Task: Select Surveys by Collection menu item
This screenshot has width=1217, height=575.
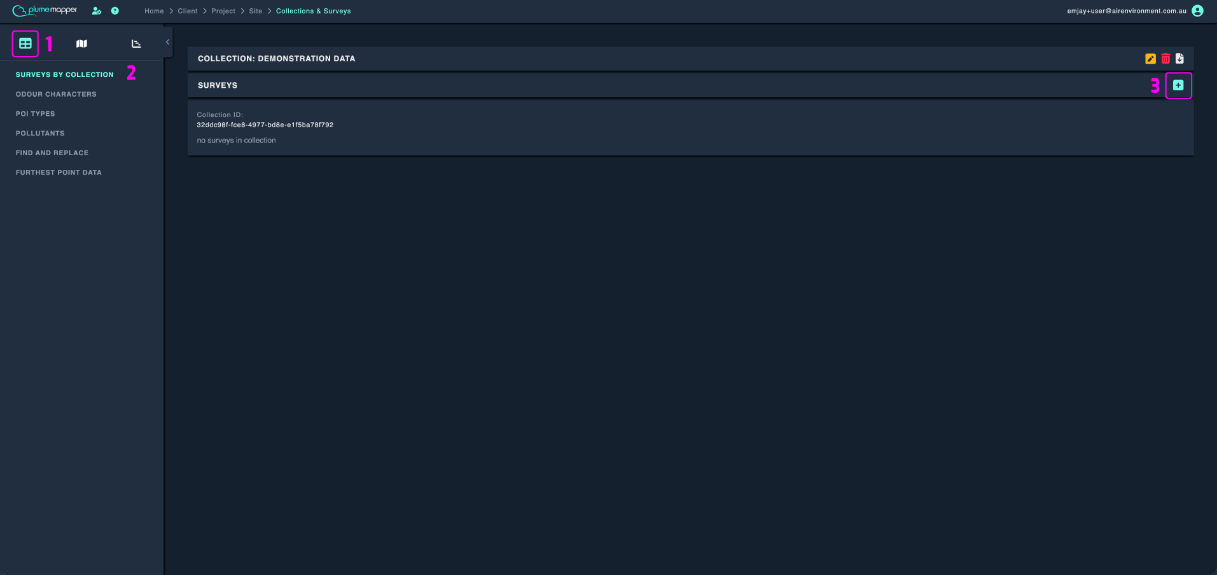Action: (x=65, y=74)
